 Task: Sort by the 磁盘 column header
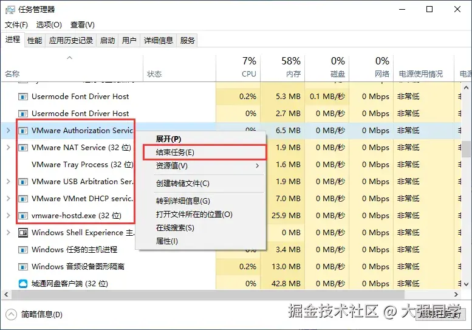327,68
